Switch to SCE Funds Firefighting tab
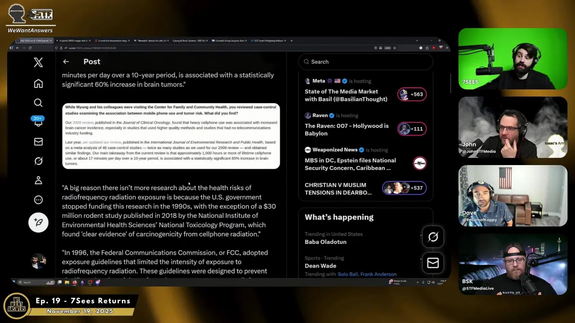Image resolution: width=575 pixels, height=323 pixels. pyautogui.click(x=268, y=41)
